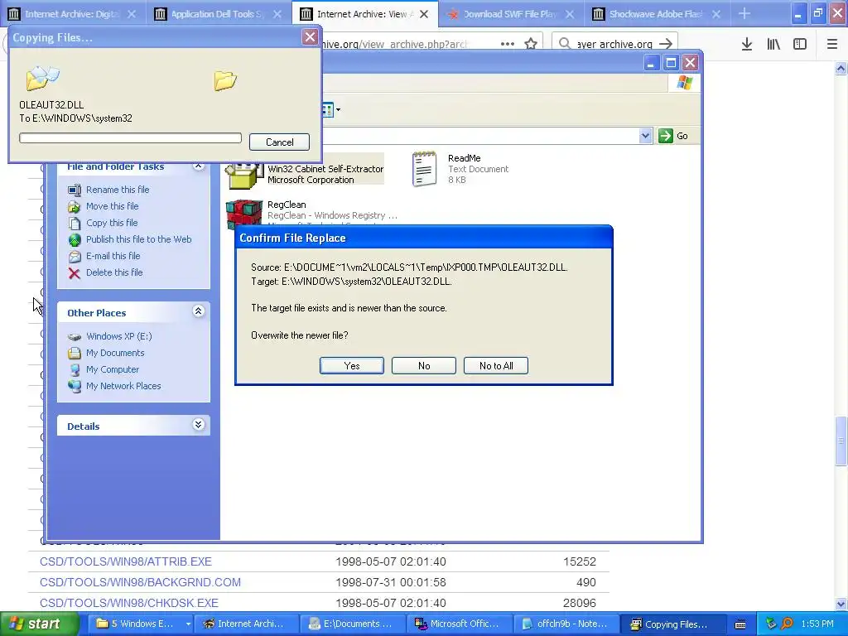Cancel the Copying Files operation

point(280,142)
